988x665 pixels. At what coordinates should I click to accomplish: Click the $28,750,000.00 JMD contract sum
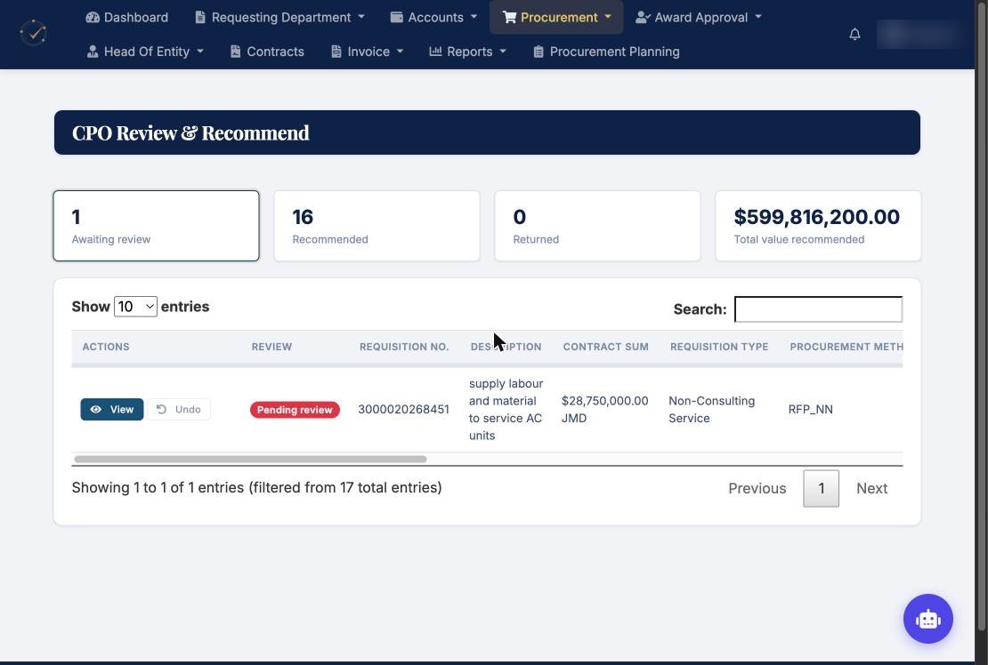[x=605, y=410]
